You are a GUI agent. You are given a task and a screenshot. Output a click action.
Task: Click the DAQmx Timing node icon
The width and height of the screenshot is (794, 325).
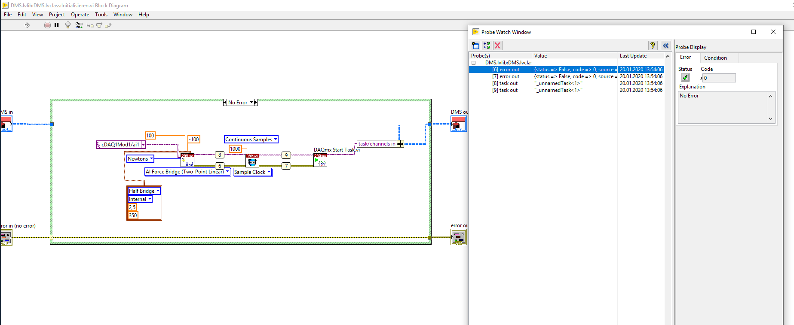coord(252,161)
